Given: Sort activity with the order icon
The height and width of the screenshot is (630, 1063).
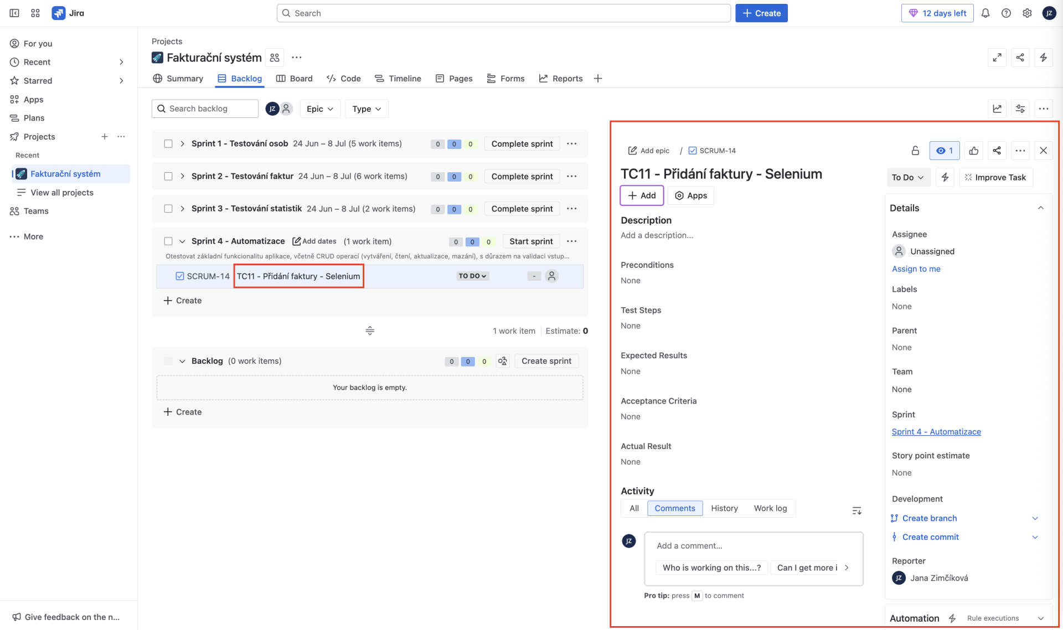Looking at the screenshot, I should (857, 510).
